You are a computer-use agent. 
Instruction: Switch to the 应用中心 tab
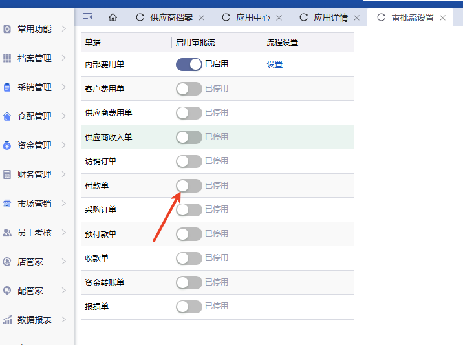(x=253, y=17)
